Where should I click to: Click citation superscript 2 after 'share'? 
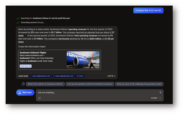click(x=25, y=42)
